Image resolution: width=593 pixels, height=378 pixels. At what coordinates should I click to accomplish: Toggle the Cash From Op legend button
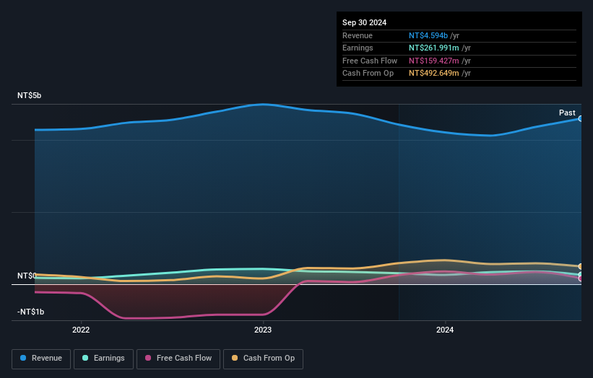pyautogui.click(x=263, y=359)
